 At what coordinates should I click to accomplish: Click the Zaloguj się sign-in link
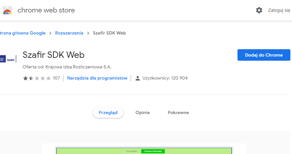click(279, 10)
